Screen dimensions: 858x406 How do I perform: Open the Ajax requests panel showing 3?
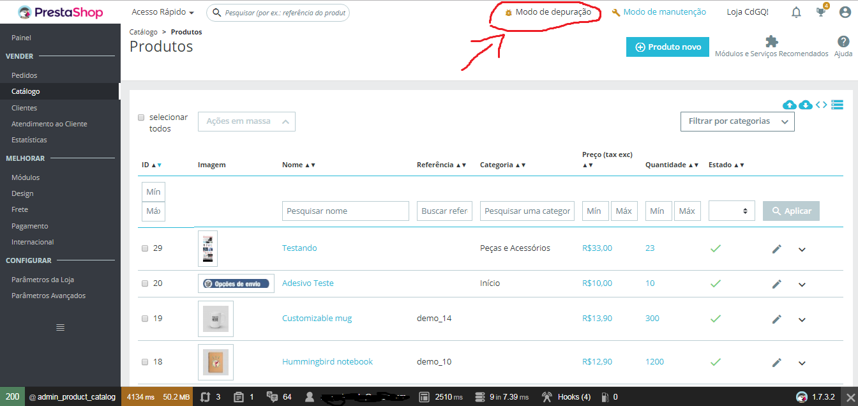(211, 396)
